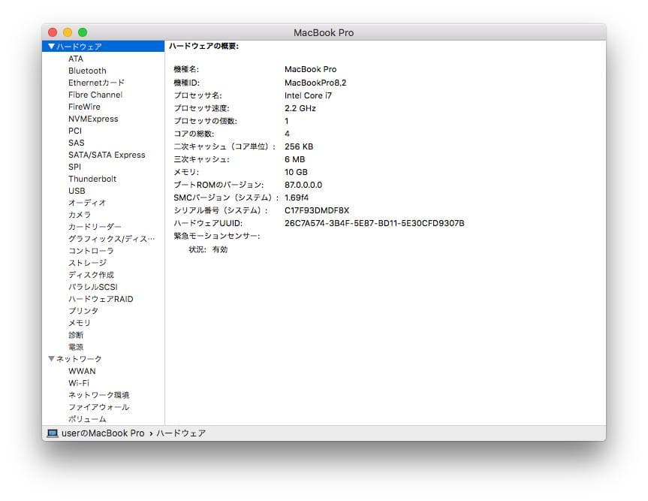Select SPI in the sidebar
The image size is (648, 501).
point(75,167)
